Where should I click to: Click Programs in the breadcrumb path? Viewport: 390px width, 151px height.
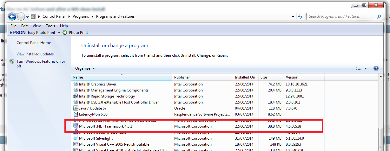point(81,16)
